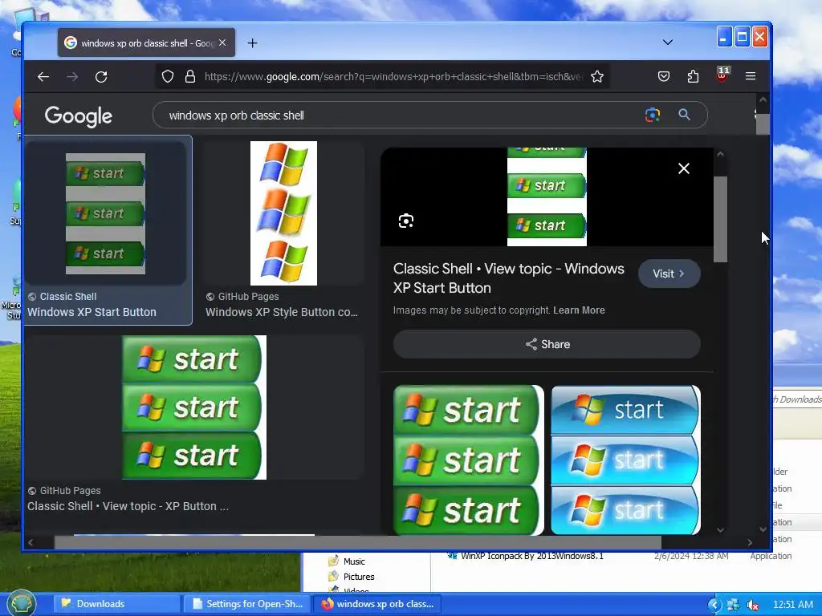Bookmark this page with the star icon
The width and height of the screenshot is (822, 616).
pos(597,76)
